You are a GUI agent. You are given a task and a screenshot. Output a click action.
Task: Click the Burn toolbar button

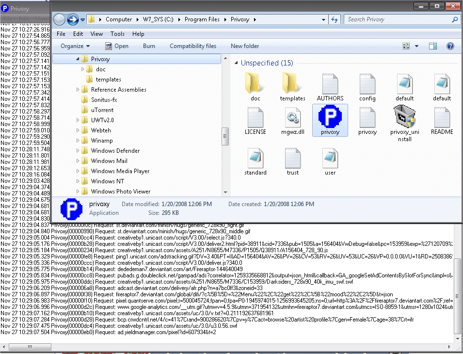(x=149, y=46)
